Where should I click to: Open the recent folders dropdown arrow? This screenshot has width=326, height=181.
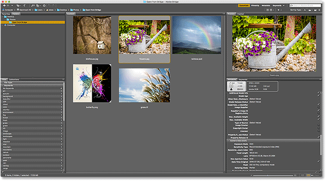12,6
